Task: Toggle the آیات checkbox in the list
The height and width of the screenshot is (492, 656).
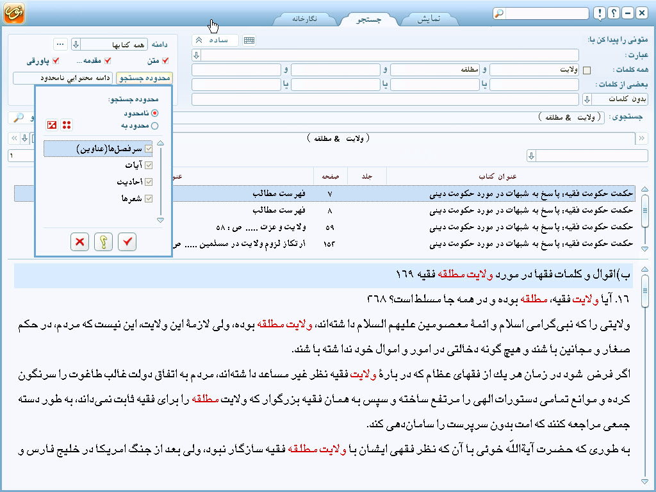Action: (x=149, y=165)
